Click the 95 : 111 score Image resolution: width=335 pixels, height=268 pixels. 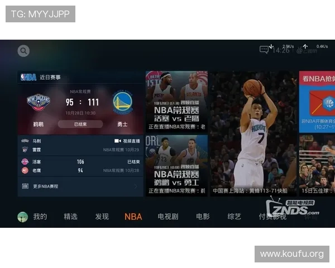[82, 102]
